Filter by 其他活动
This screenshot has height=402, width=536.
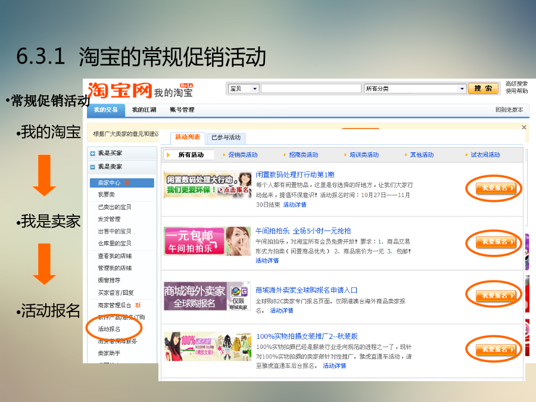[x=422, y=155]
